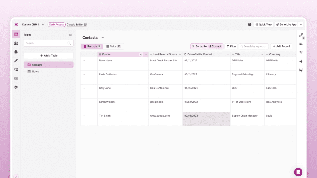Toggle sort direction on the Contact column
This screenshot has width=317, height=178.
pos(141,54)
